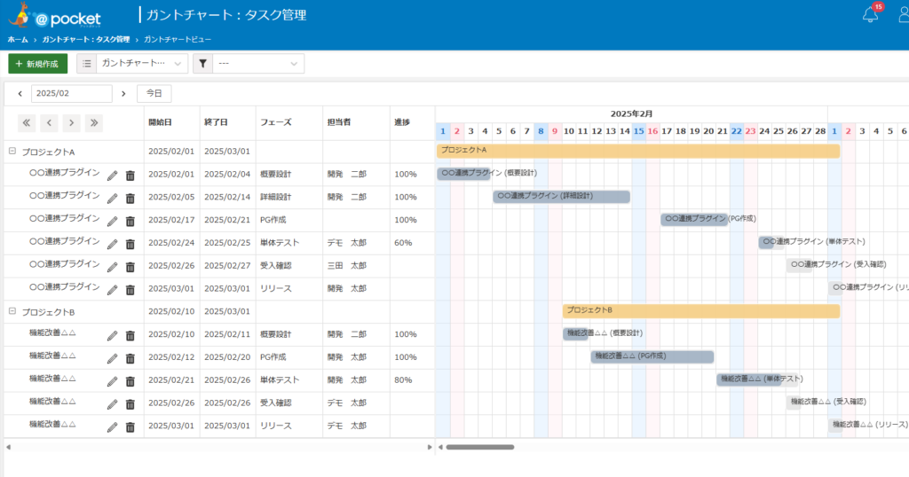Image resolution: width=909 pixels, height=477 pixels.
Task: Collapse the プロジェクトB tree group
Action: 12,312
